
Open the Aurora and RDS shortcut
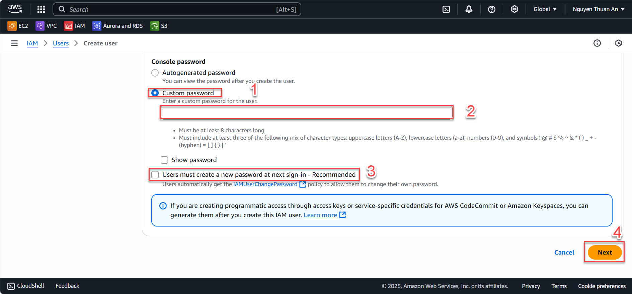click(x=117, y=26)
